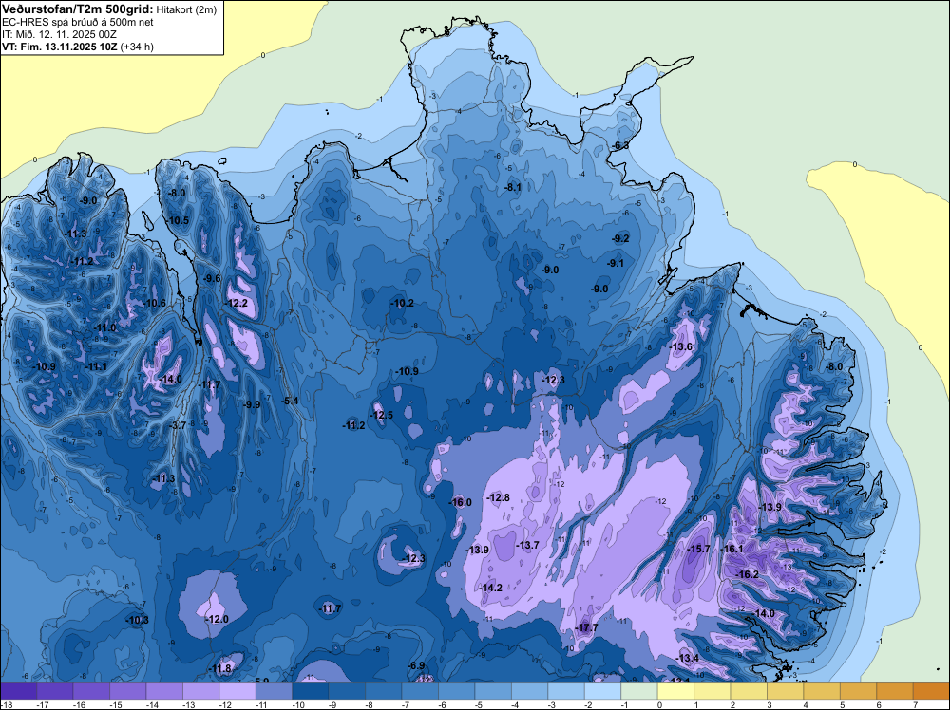Image resolution: width=950 pixels, height=710 pixels.
Task: Click the dark blue legend swatch between -10 and -9
Action: 311,691
